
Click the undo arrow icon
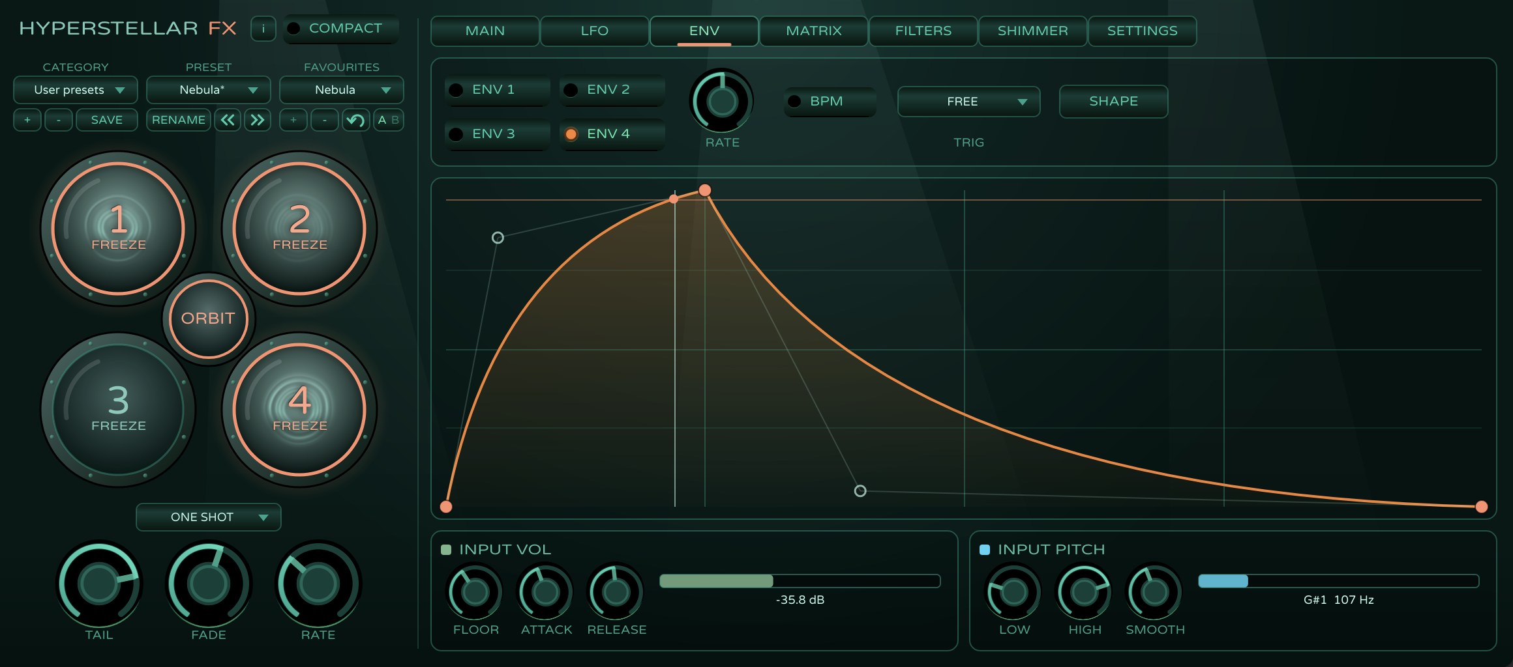coord(355,120)
